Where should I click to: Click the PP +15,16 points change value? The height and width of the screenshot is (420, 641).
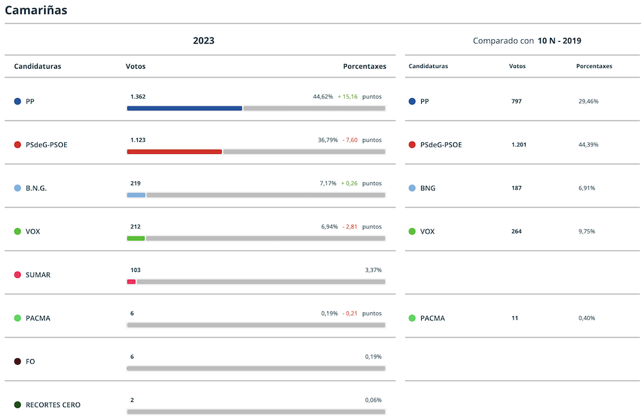(x=347, y=97)
